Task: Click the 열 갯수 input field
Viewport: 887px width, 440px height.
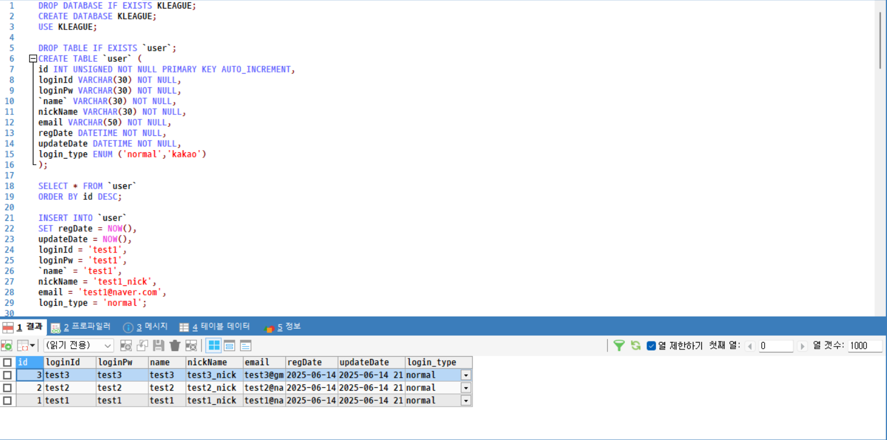Action: pos(865,346)
